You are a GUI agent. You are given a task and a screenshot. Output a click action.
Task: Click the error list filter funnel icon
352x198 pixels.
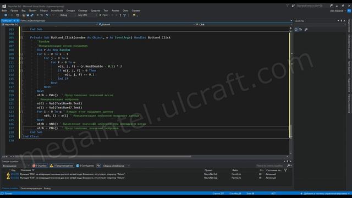pyautogui.click(x=285, y=170)
